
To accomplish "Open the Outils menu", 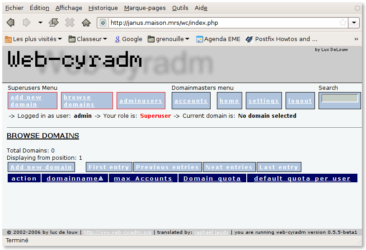I will [x=180, y=8].
